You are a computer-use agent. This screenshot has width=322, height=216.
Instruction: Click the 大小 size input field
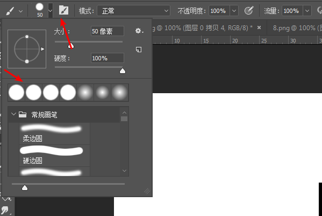[108, 31]
